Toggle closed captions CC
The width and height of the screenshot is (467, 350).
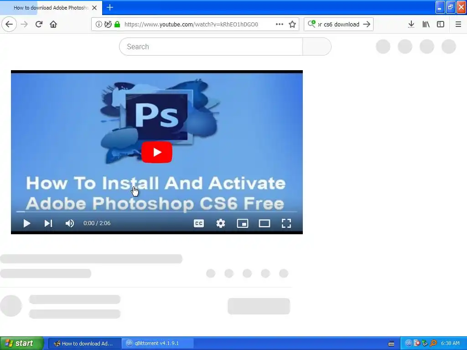coord(199,223)
